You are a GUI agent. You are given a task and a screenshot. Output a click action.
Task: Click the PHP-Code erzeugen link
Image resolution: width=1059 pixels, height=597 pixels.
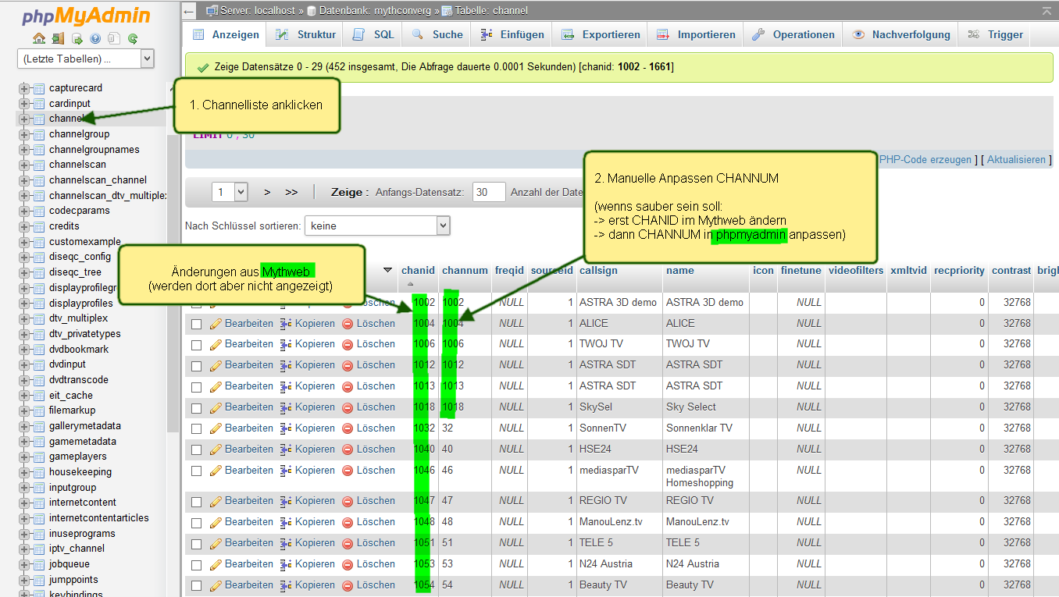(925, 160)
